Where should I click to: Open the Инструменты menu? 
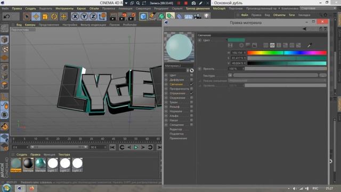(64, 9)
